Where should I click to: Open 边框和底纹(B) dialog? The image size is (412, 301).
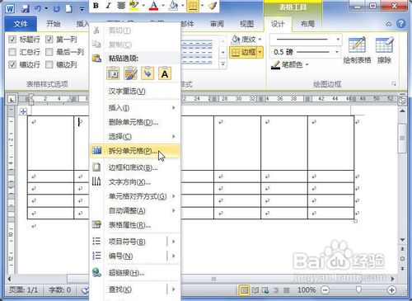(135, 167)
